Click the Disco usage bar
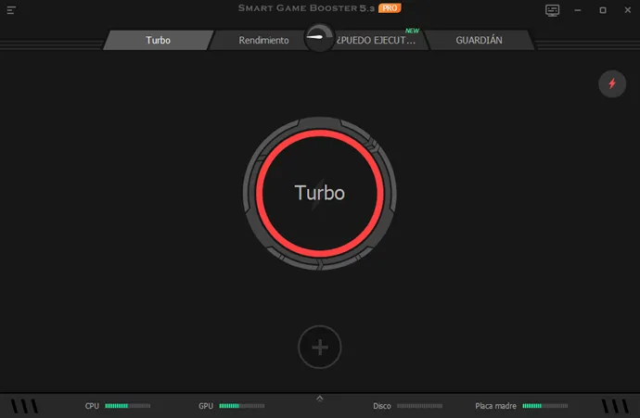 click(419, 406)
